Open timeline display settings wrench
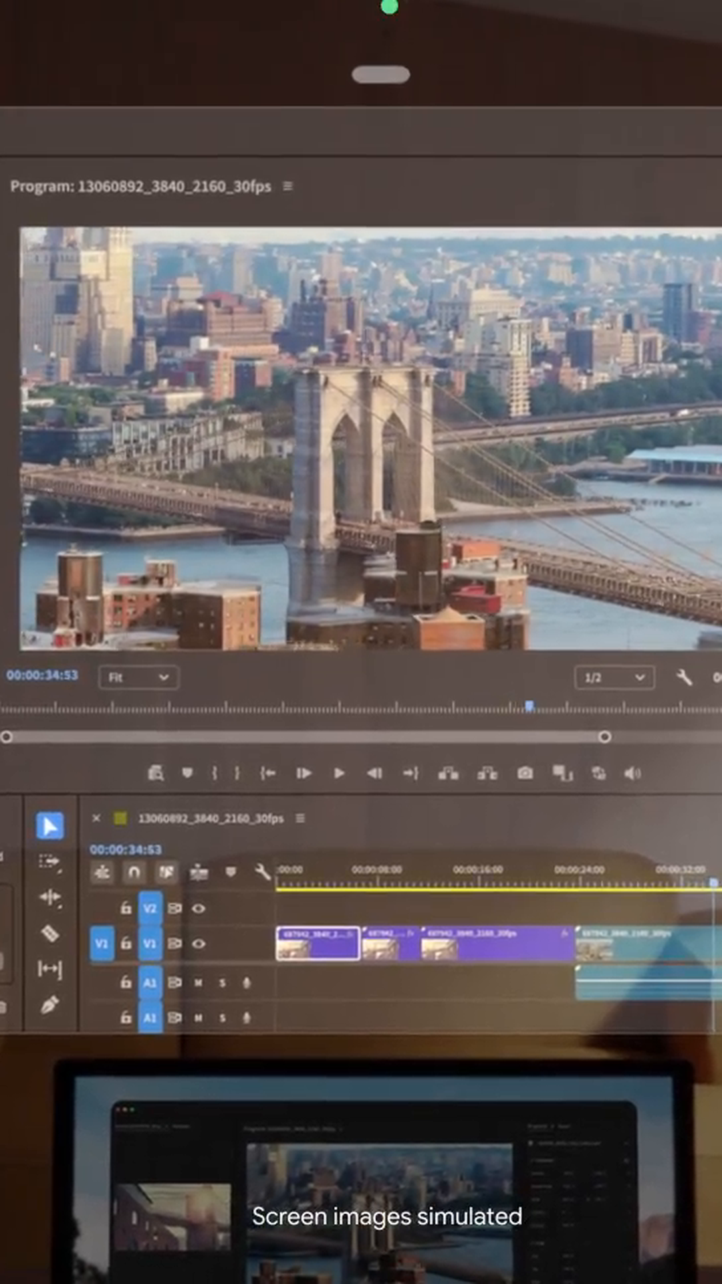 pos(263,871)
